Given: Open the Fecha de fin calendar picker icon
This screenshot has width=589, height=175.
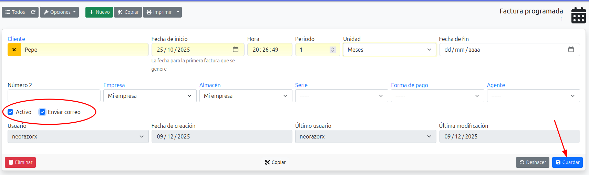Looking at the screenshot, I should click(571, 50).
